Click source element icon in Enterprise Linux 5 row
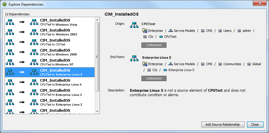The image size is (269, 133). click(x=10, y=72)
